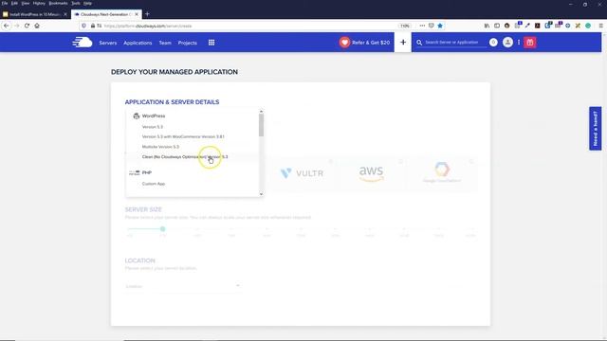607x341 pixels.
Task: Click the tracking protection shield icon
Action: (x=84, y=26)
